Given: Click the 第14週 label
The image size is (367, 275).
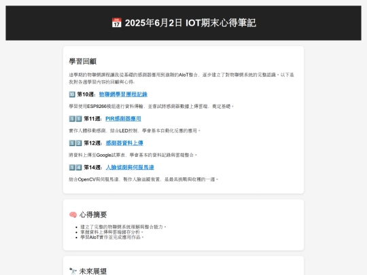Looking at the screenshot, I should (x=93, y=168).
